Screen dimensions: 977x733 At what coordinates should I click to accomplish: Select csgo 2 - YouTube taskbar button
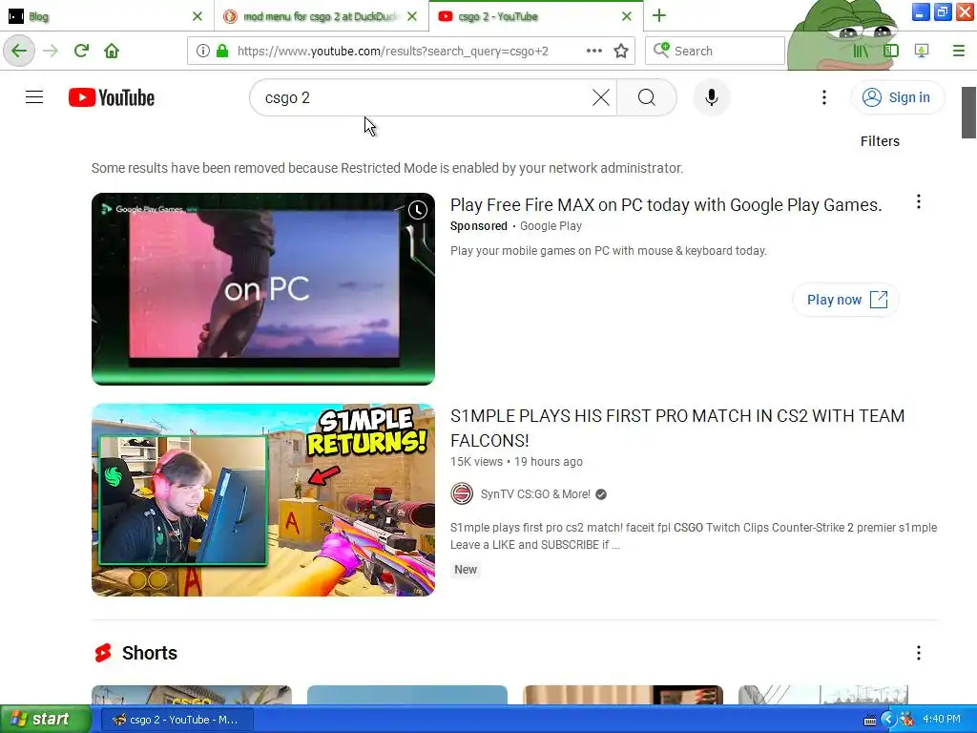177,720
